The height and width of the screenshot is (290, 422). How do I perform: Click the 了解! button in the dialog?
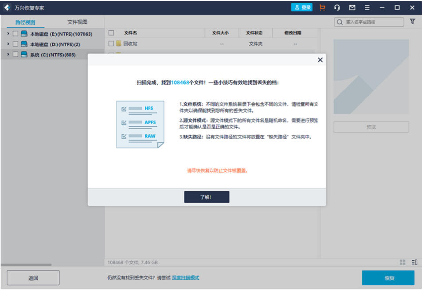click(x=207, y=197)
